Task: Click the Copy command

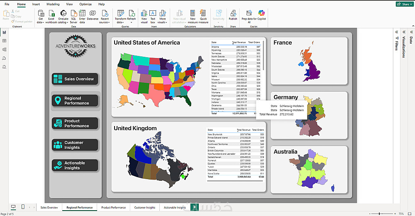Action: tap(16, 17)
